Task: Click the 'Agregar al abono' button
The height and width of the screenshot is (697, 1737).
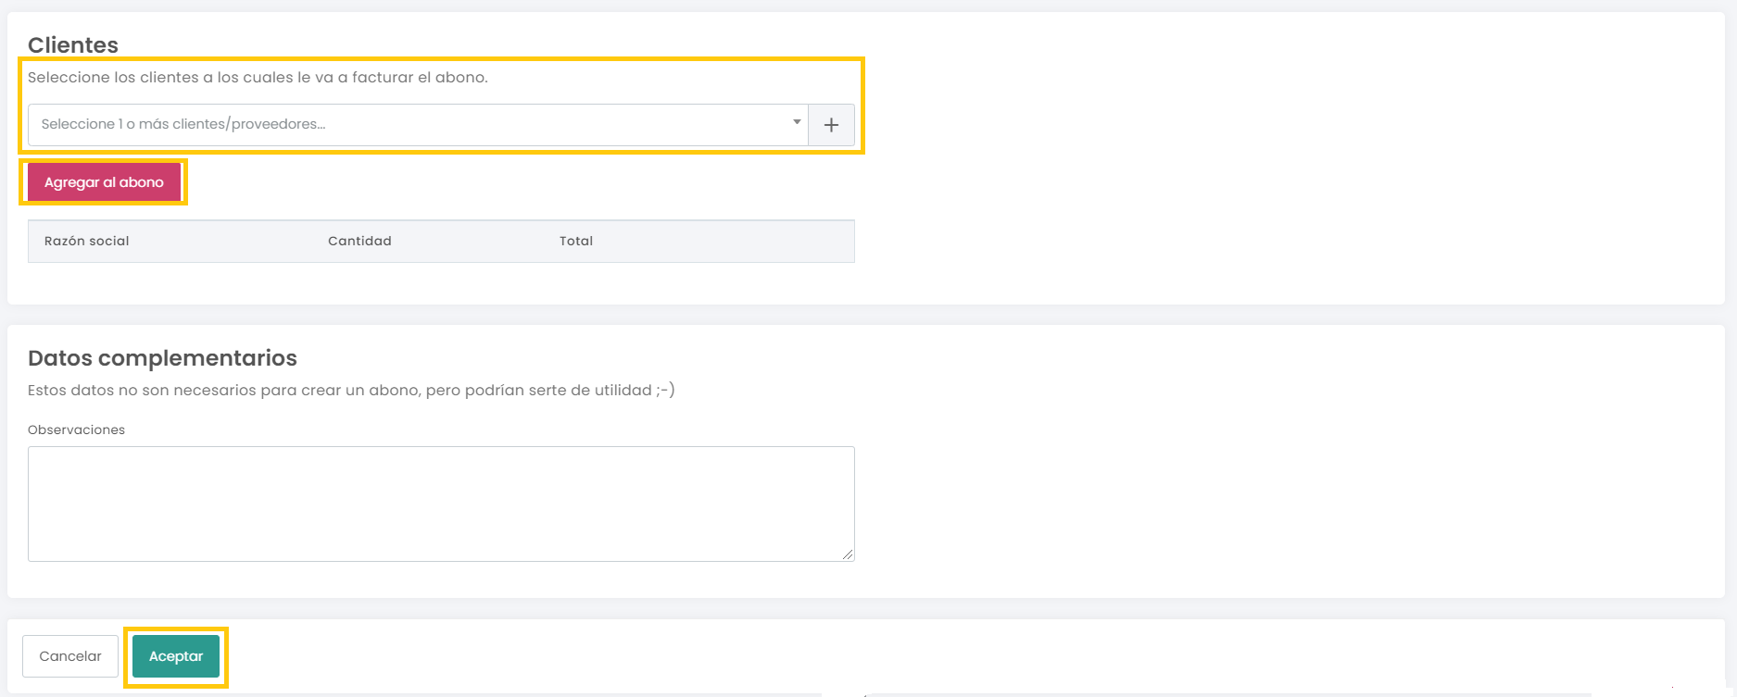Action: point(104,182)
